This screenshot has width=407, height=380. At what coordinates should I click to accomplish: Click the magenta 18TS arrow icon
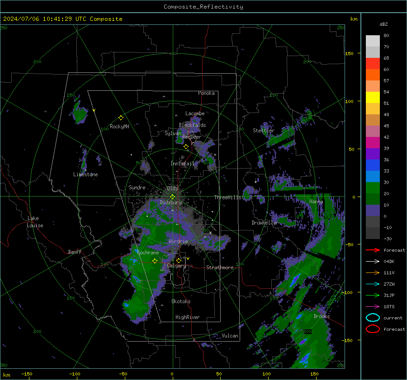coord(373,307)
